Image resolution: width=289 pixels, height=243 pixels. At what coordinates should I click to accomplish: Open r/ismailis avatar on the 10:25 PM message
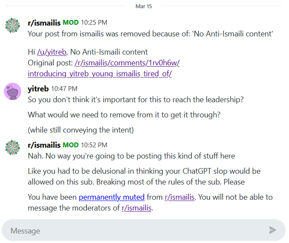click(13, 25)
